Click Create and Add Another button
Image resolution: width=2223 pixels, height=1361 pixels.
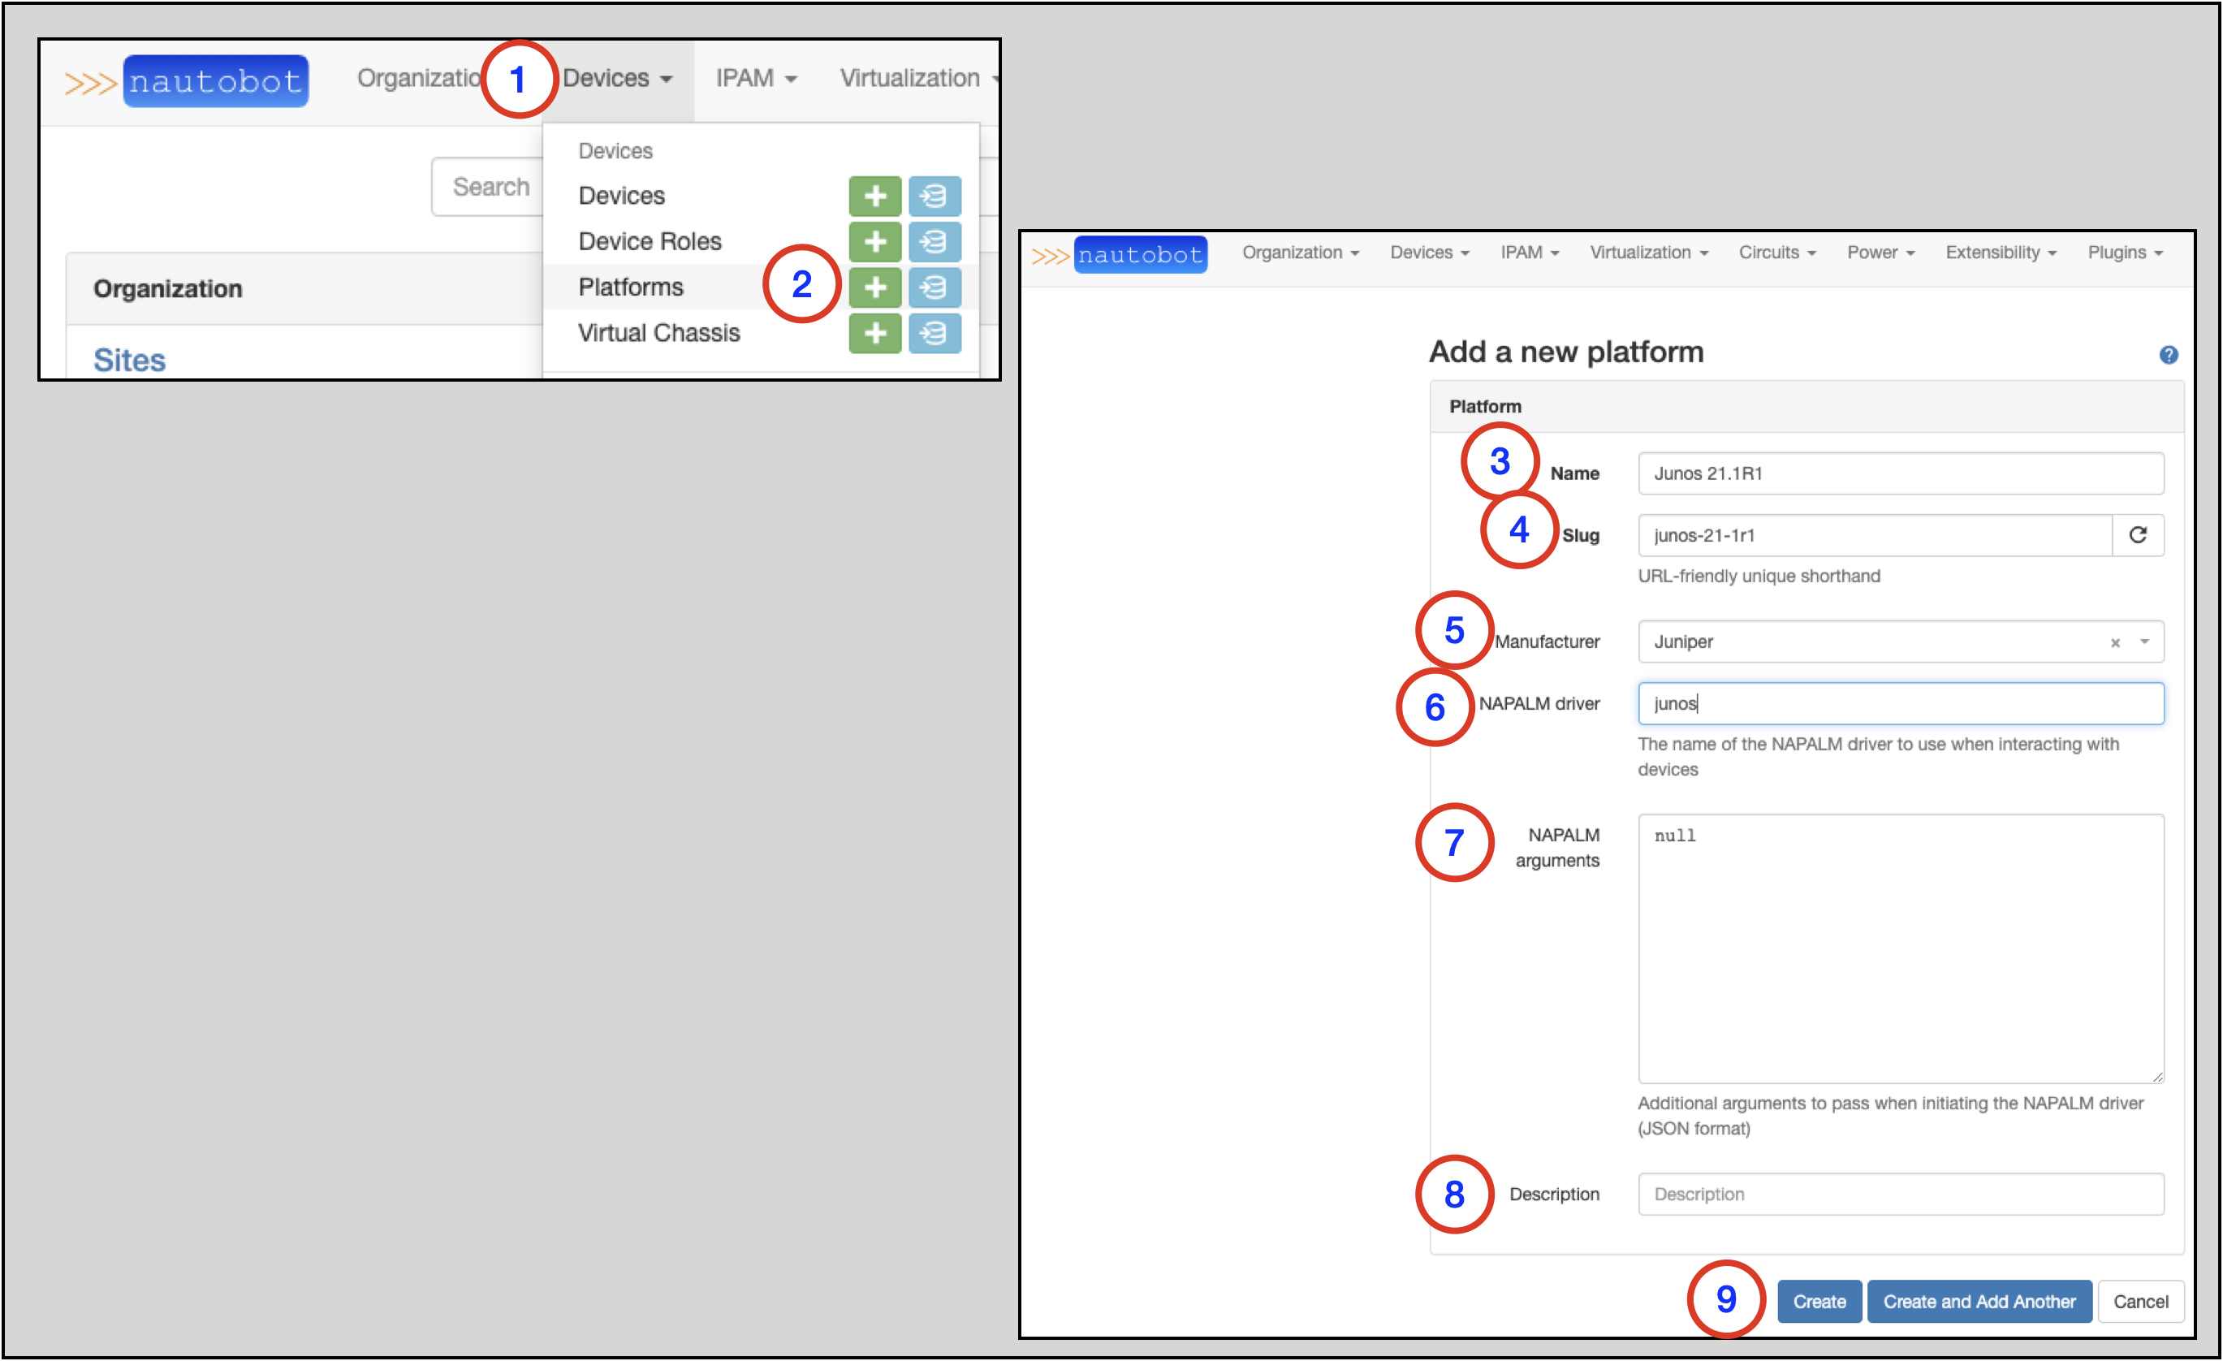click(x=1979, y=1302)
